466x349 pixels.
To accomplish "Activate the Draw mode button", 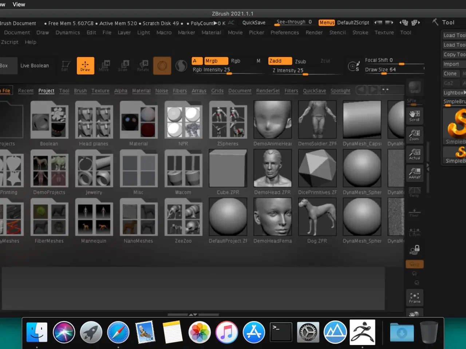I will 85,65.
